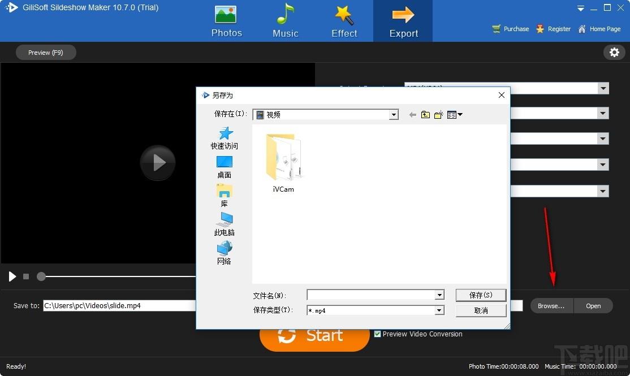Open the Home Page link
630x376 pixels.
[x=599, y=29]
